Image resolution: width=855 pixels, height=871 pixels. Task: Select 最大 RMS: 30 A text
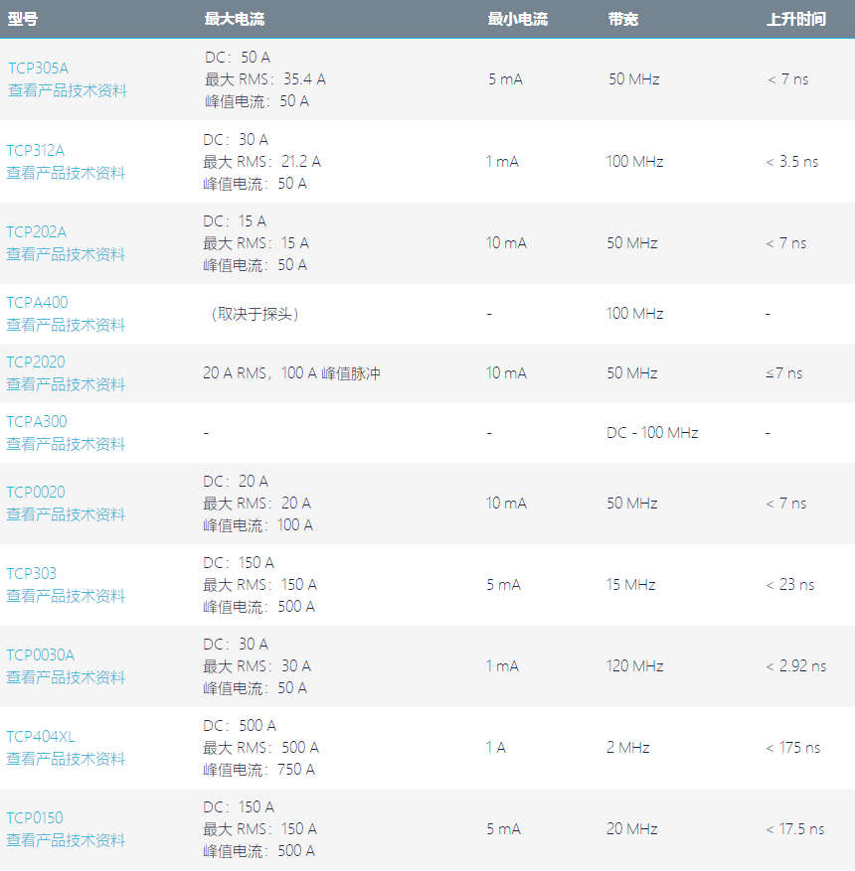pyautogui.click(x=256, y=666)
